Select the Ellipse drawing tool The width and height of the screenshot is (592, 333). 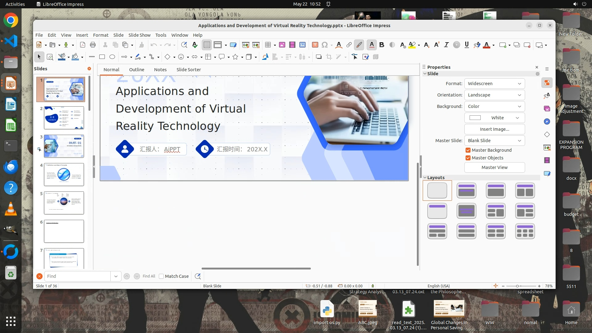point(112,57)
